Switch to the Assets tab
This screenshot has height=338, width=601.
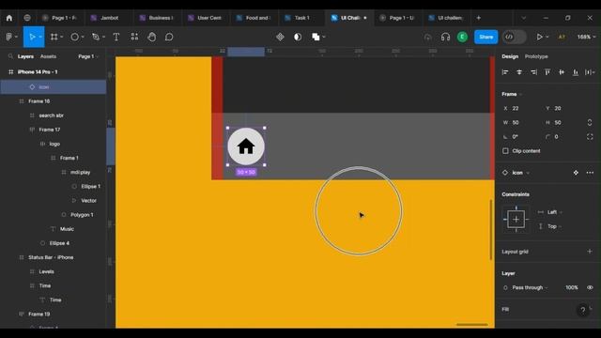pos(48,56)
